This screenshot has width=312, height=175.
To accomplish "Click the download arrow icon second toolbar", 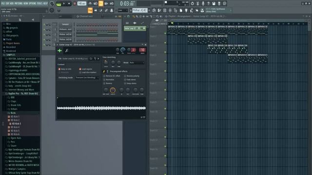I will (x=202, y=10).
